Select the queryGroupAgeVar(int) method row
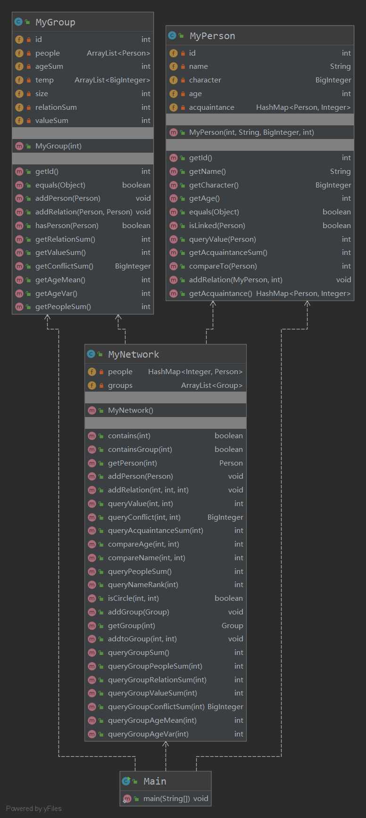The width and height of the screenshot is (366, 818). click(x=166, y=734)
